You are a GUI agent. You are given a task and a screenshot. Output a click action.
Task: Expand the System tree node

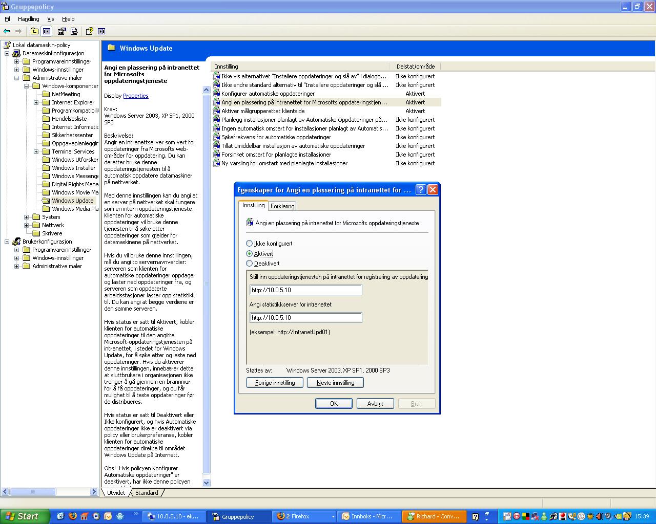(26, 217)
